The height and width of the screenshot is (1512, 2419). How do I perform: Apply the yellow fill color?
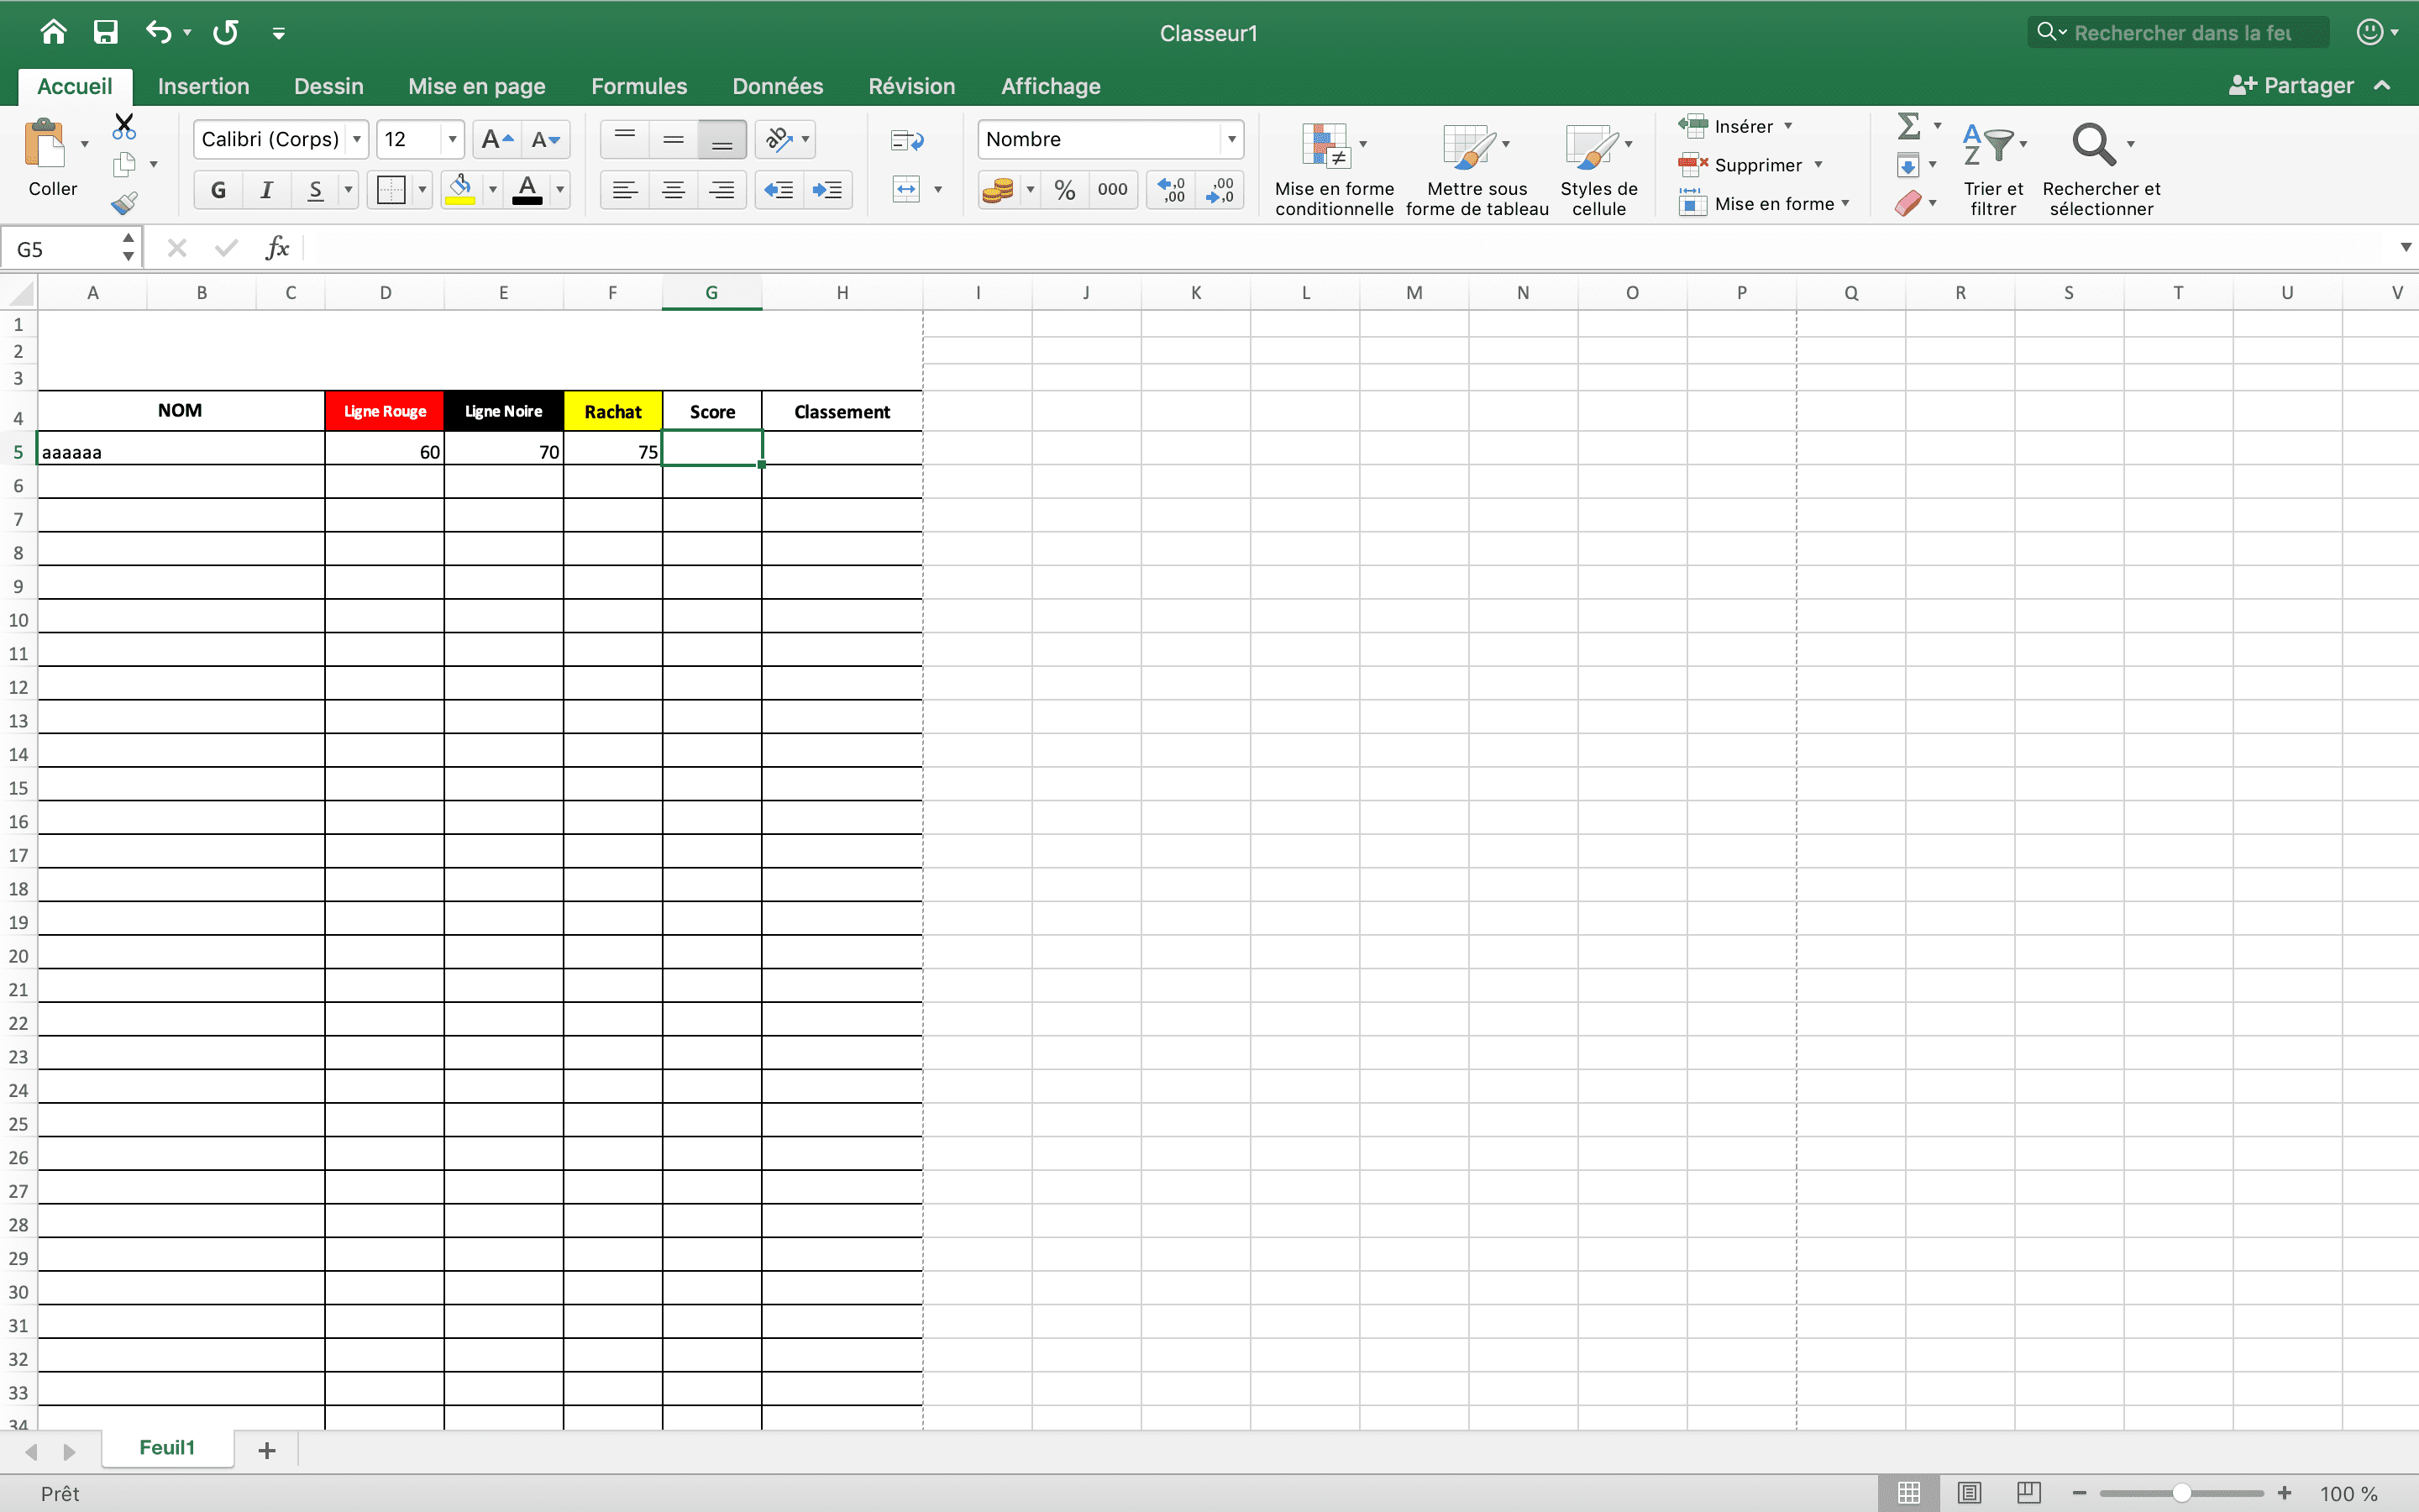[x=459, y=190]
